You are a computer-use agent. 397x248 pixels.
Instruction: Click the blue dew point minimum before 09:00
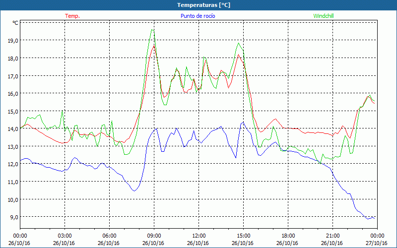pos(134,191)
